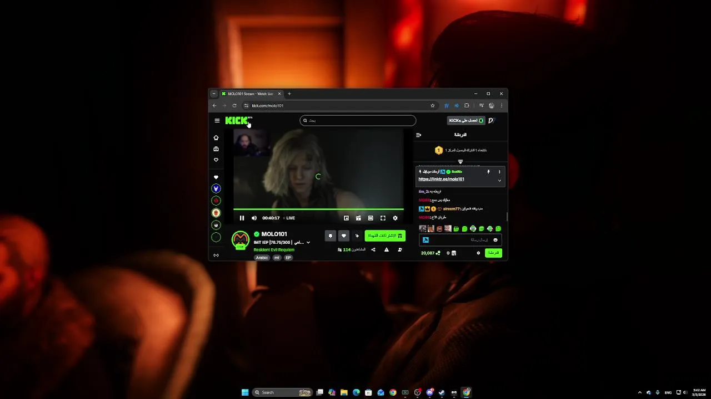
Task: Click the chat message input field
Action: tap(461, 240)
